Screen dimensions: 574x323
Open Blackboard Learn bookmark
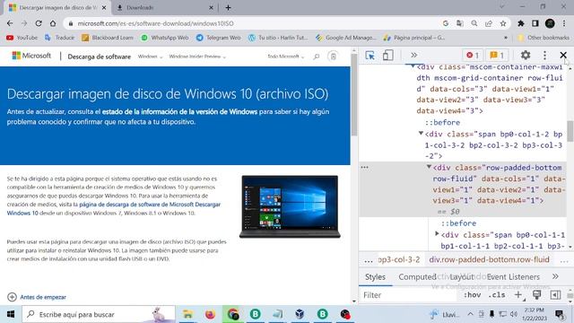108,38
